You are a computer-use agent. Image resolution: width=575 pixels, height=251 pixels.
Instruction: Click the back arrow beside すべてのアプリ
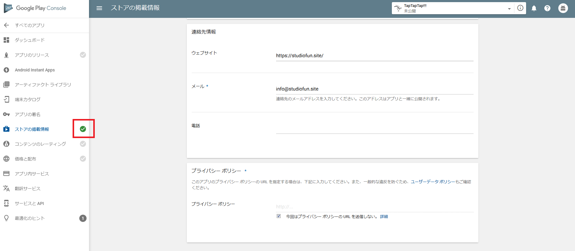(x=6, y=25)
